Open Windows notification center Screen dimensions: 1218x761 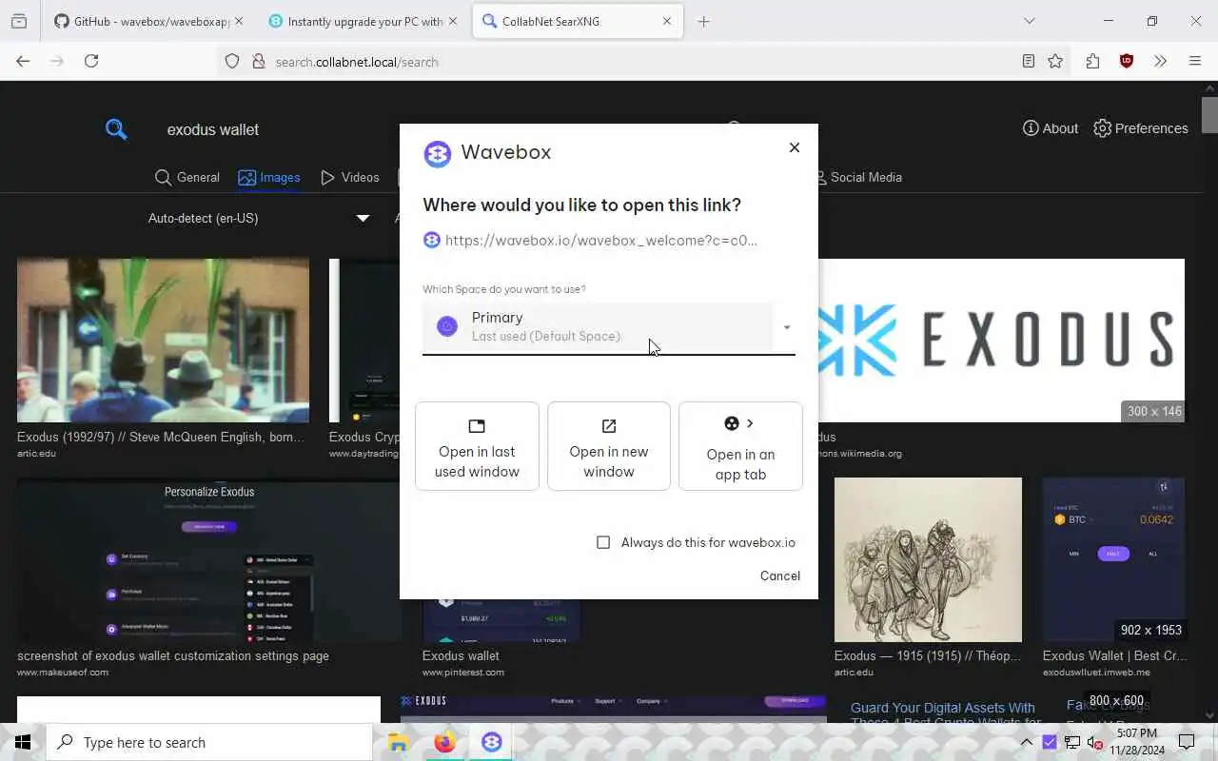(1187, 742)
